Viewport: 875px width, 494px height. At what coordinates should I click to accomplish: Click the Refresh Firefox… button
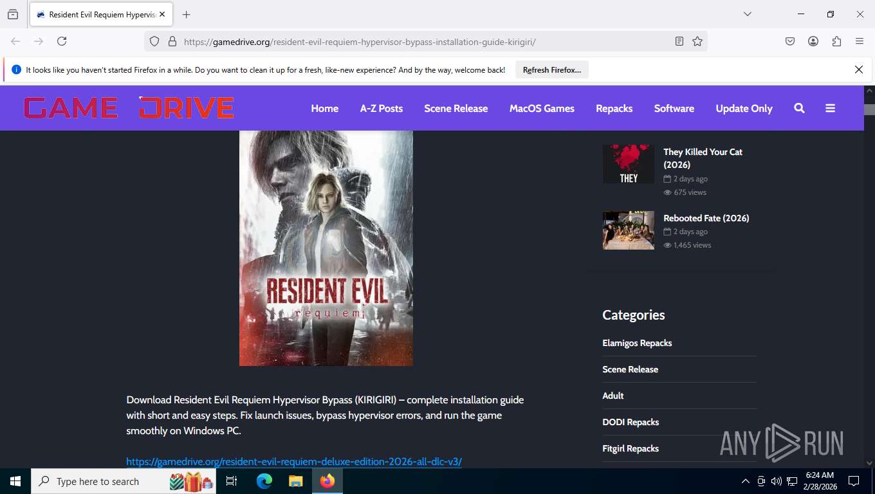tap(552, 70)
